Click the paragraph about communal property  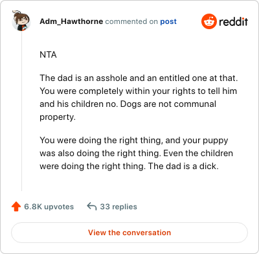click(139, 97)
